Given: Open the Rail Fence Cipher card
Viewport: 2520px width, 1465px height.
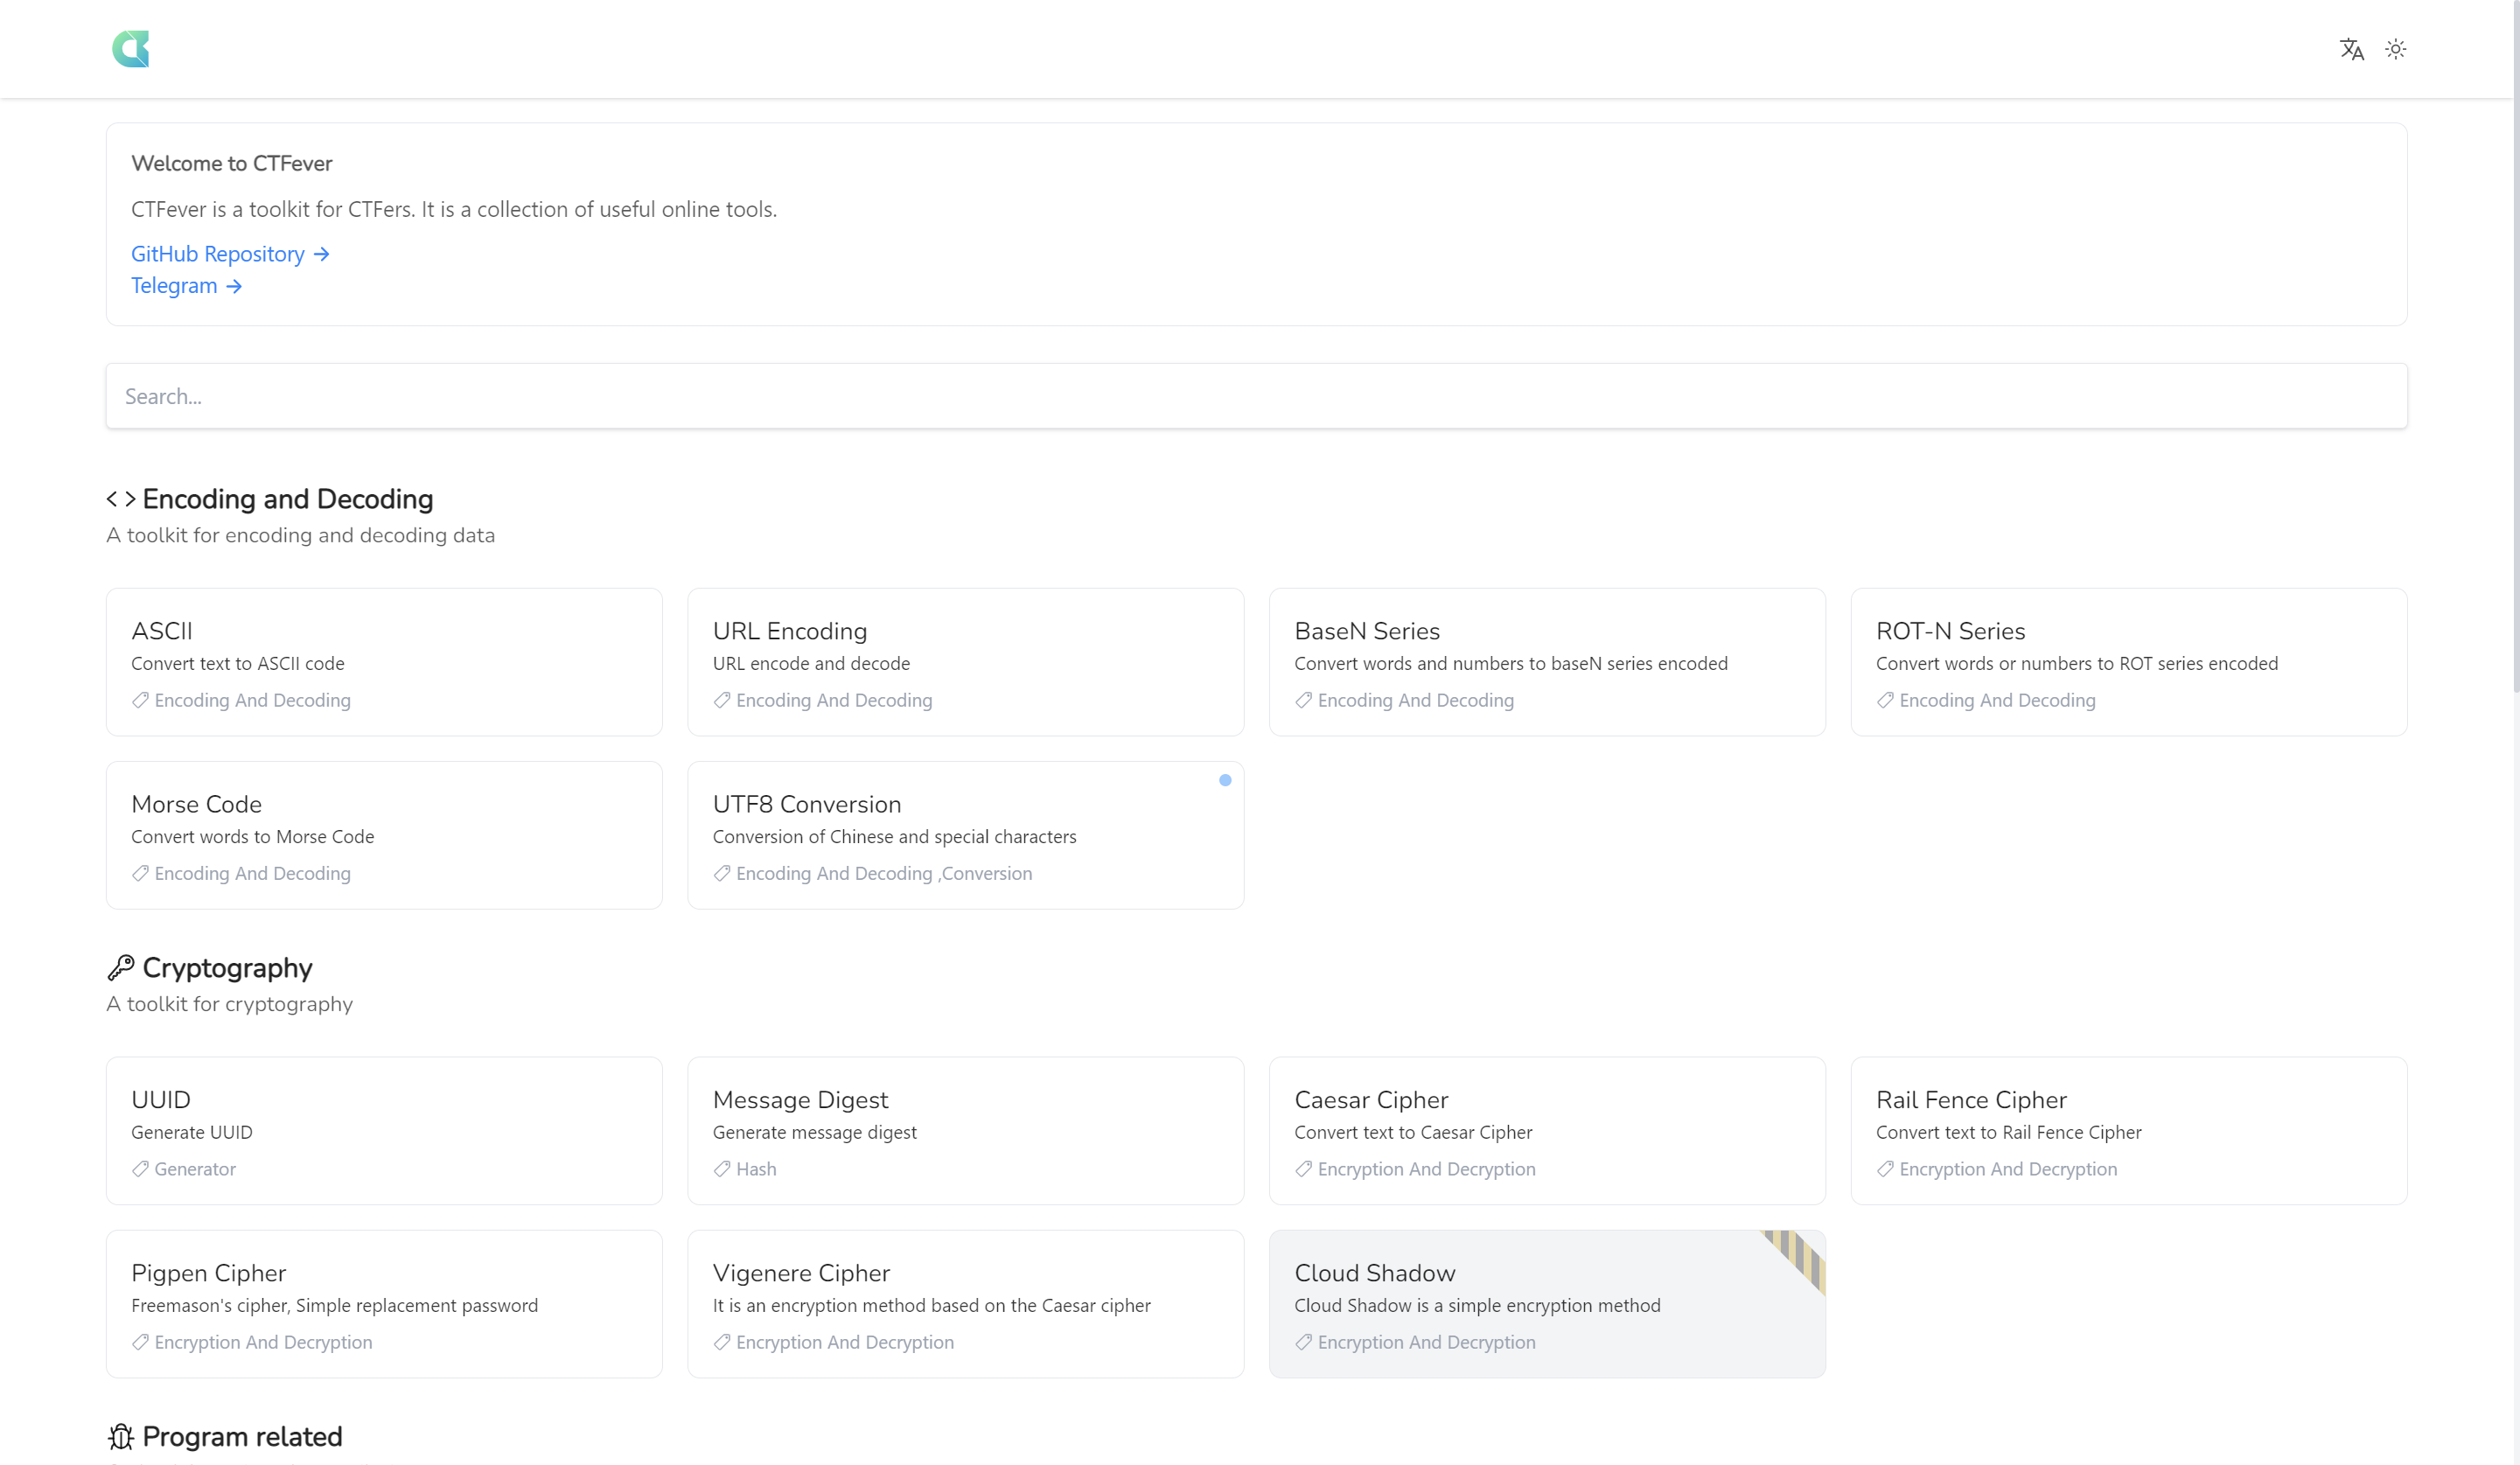Looking at the screenshot, I should [x=2128, y=1130].
